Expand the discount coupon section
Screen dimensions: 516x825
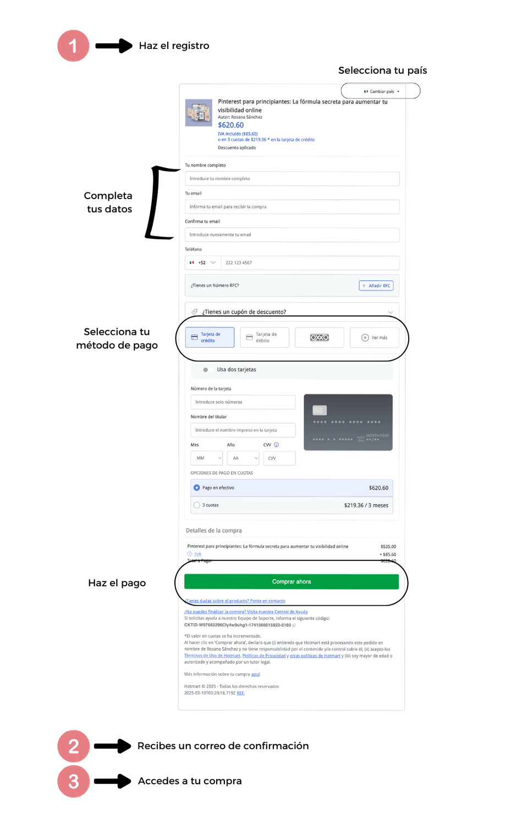[292, 312]
